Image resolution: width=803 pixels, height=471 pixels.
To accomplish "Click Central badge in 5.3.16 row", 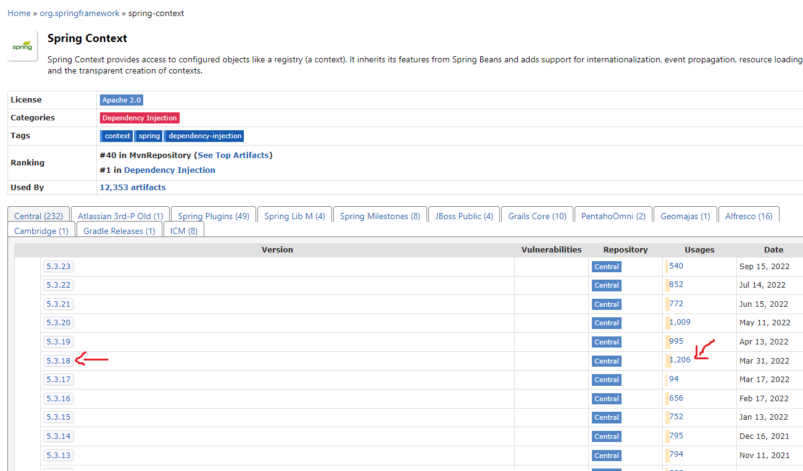I will pyautogui.click(x=606, y=399).
